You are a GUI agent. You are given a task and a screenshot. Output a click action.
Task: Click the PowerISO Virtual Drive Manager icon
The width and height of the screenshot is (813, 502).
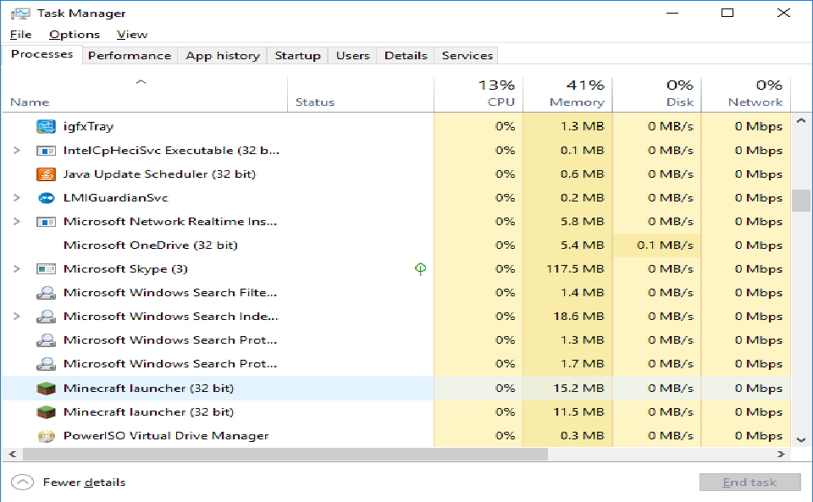[46, 436]
